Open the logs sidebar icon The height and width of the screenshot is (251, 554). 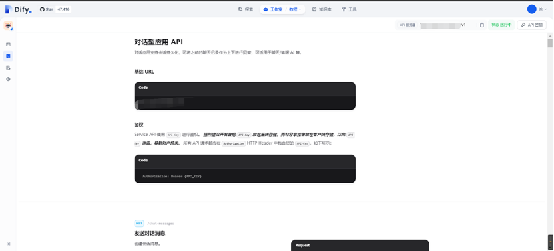8,68
